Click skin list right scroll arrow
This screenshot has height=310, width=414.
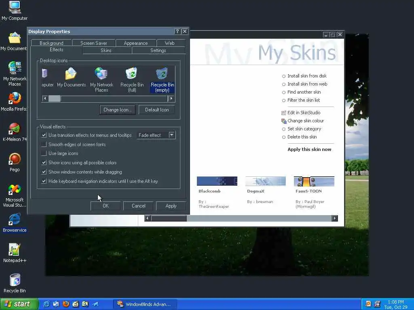coord(334,218)
